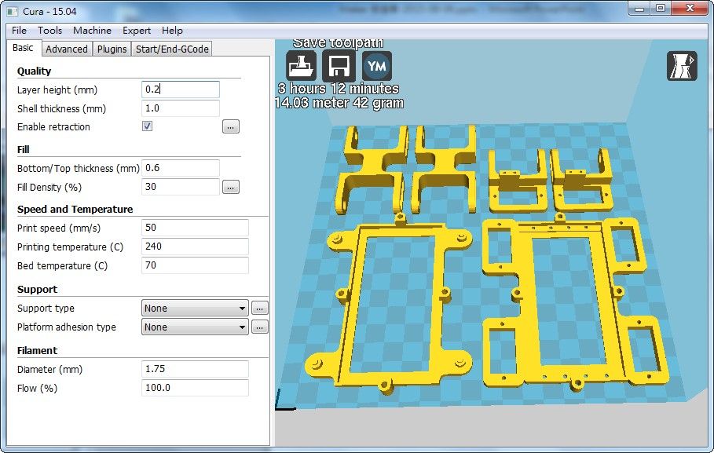Image resolution: width=714 pixels, height=453 pixels.
Task: Click the Shell thickness input field
Action: pos(181,108)
